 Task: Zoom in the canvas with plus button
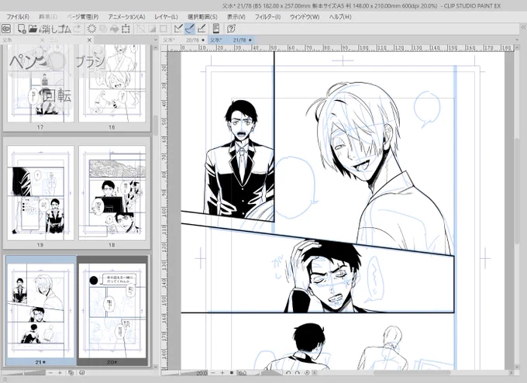click(222, 373)
